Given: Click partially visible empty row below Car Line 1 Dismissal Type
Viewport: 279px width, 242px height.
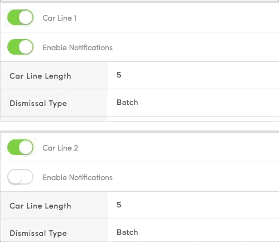Looking at the screenshot, I should [x=140, y=119].
